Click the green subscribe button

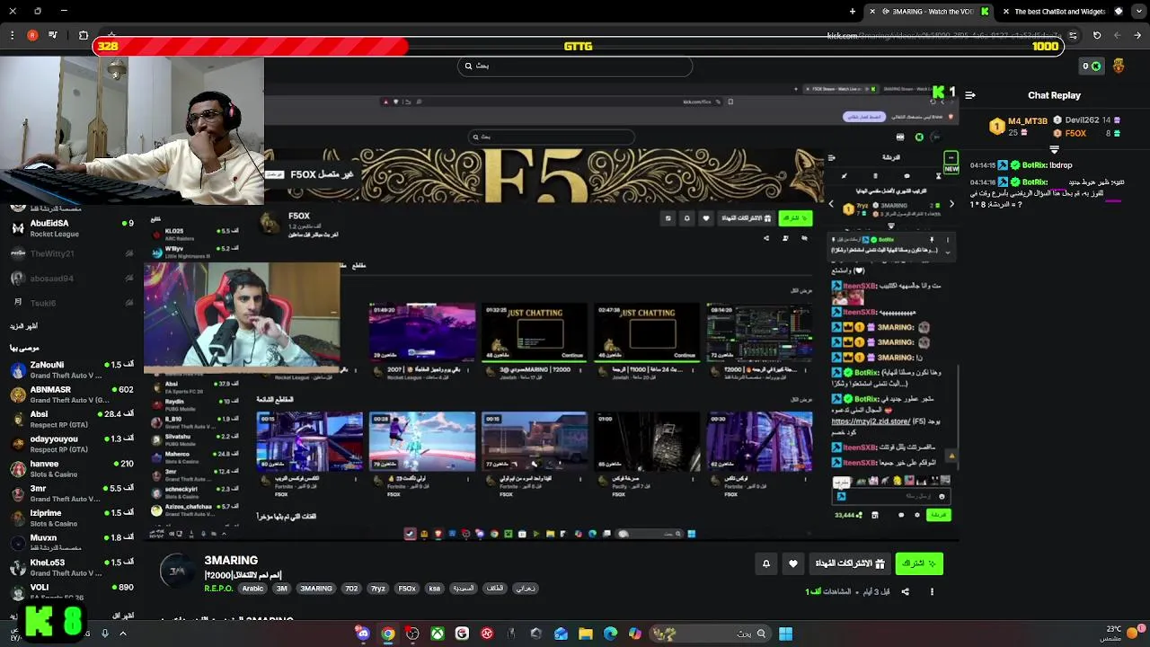tap(918, 563)
